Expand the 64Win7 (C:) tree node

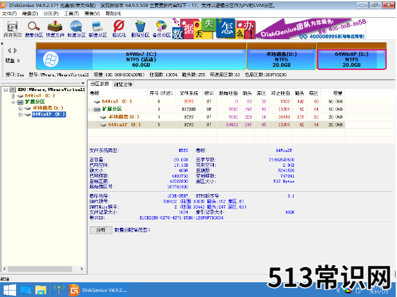(x=13, y=96)
